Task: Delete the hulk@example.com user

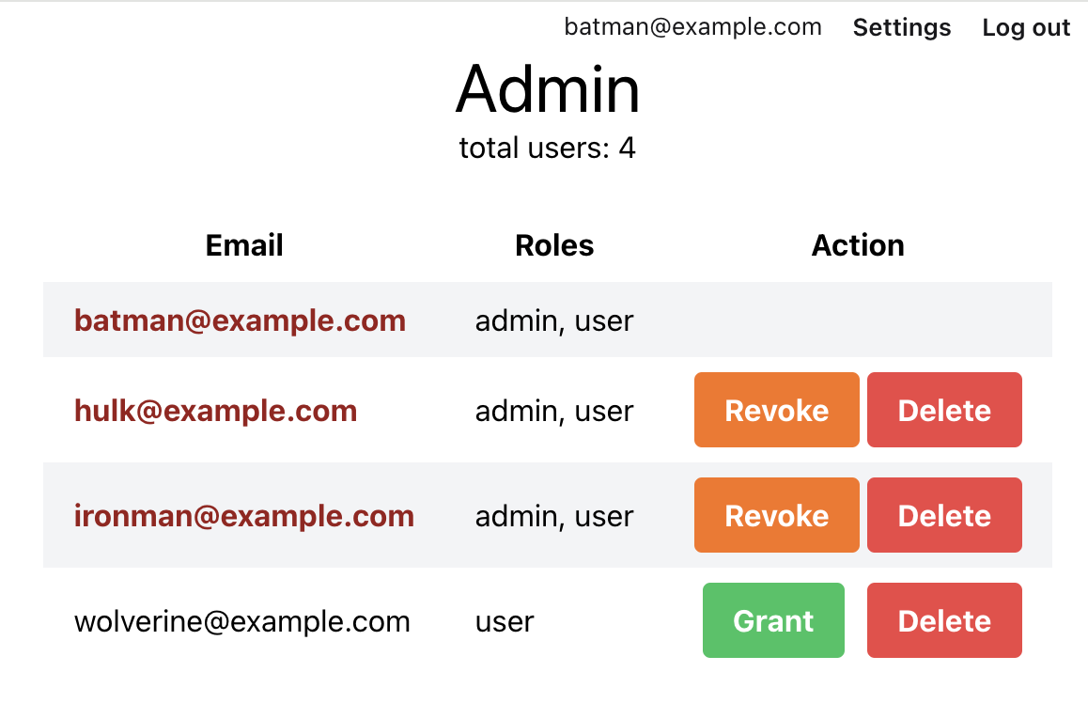Action: [944, 410]
